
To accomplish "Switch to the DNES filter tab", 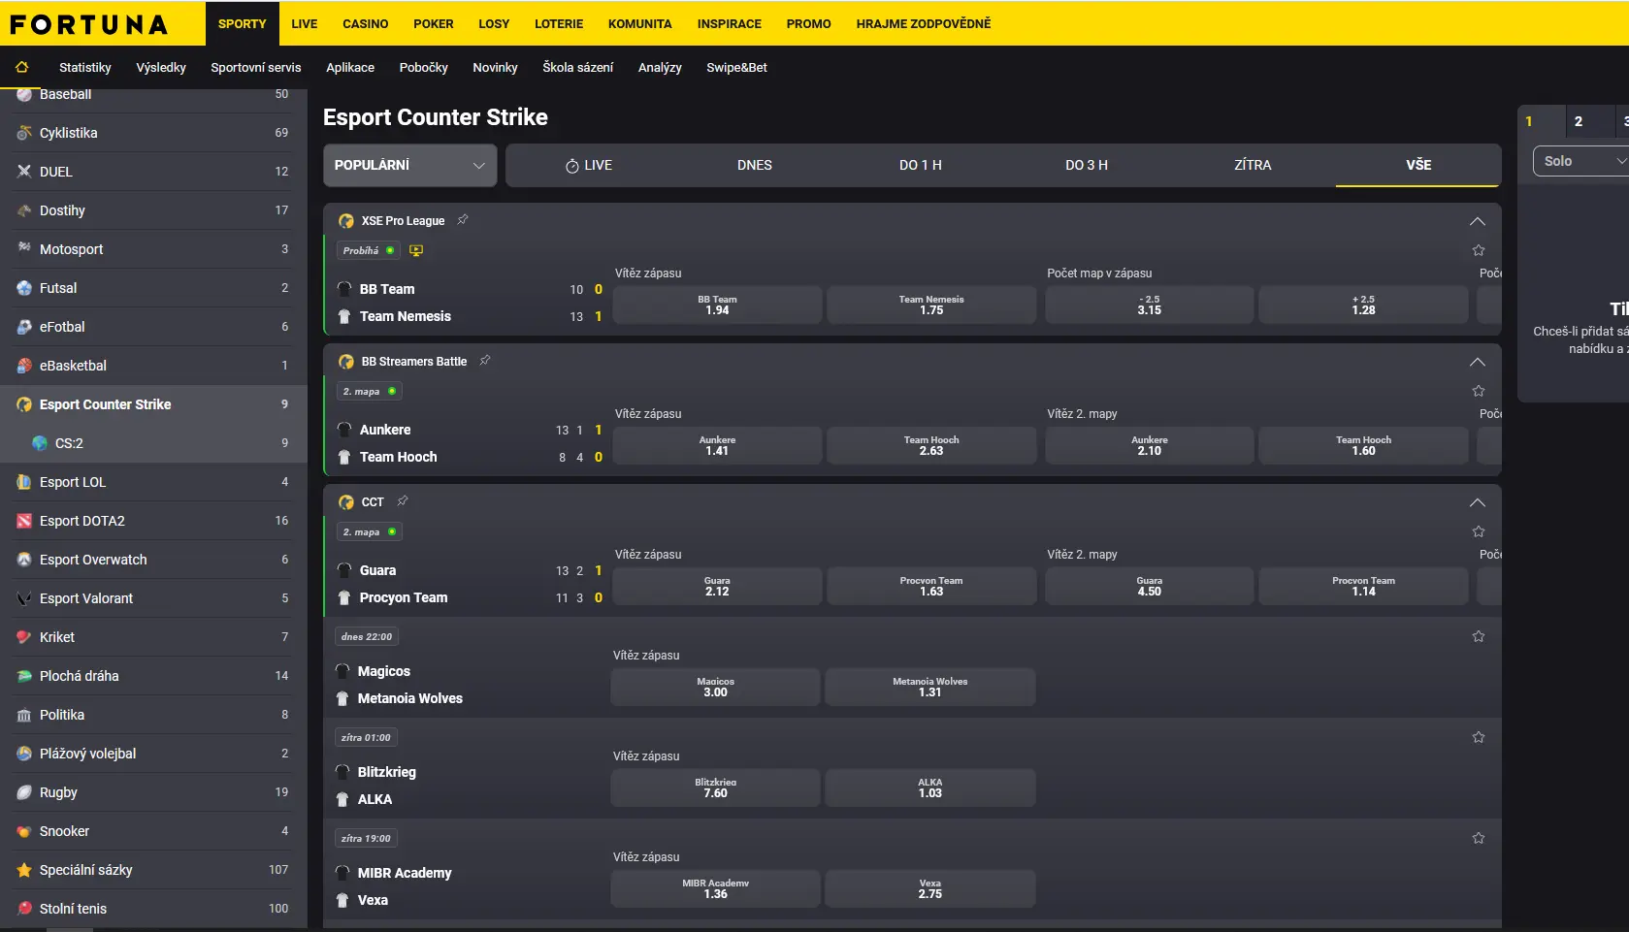I will tap(755, 165).
